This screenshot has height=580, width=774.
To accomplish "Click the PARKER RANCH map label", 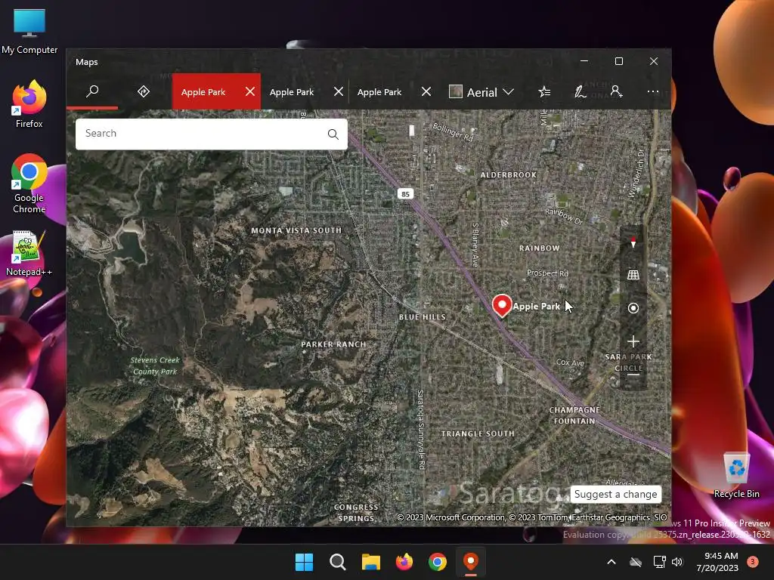I will pyautogui.click(x=333, y=344).
